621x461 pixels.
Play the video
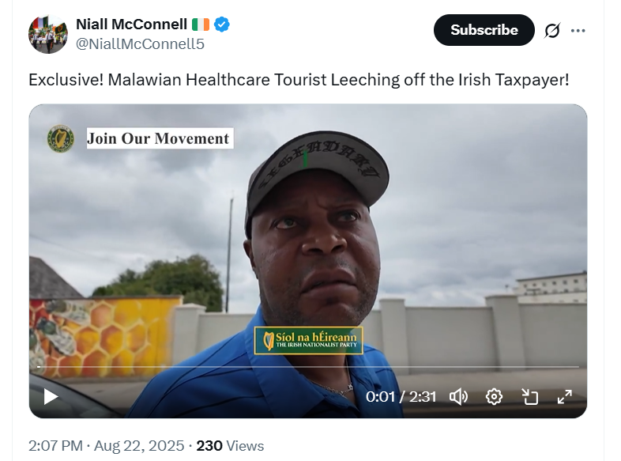click(51, 396)
